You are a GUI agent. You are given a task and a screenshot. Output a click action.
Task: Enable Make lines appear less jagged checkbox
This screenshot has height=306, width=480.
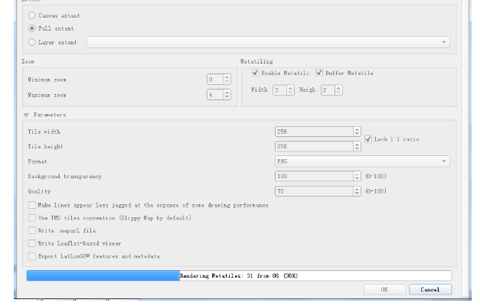click(32, 205)
